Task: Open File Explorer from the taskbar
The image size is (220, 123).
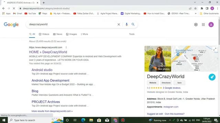Action: click(x=91, y=120)
